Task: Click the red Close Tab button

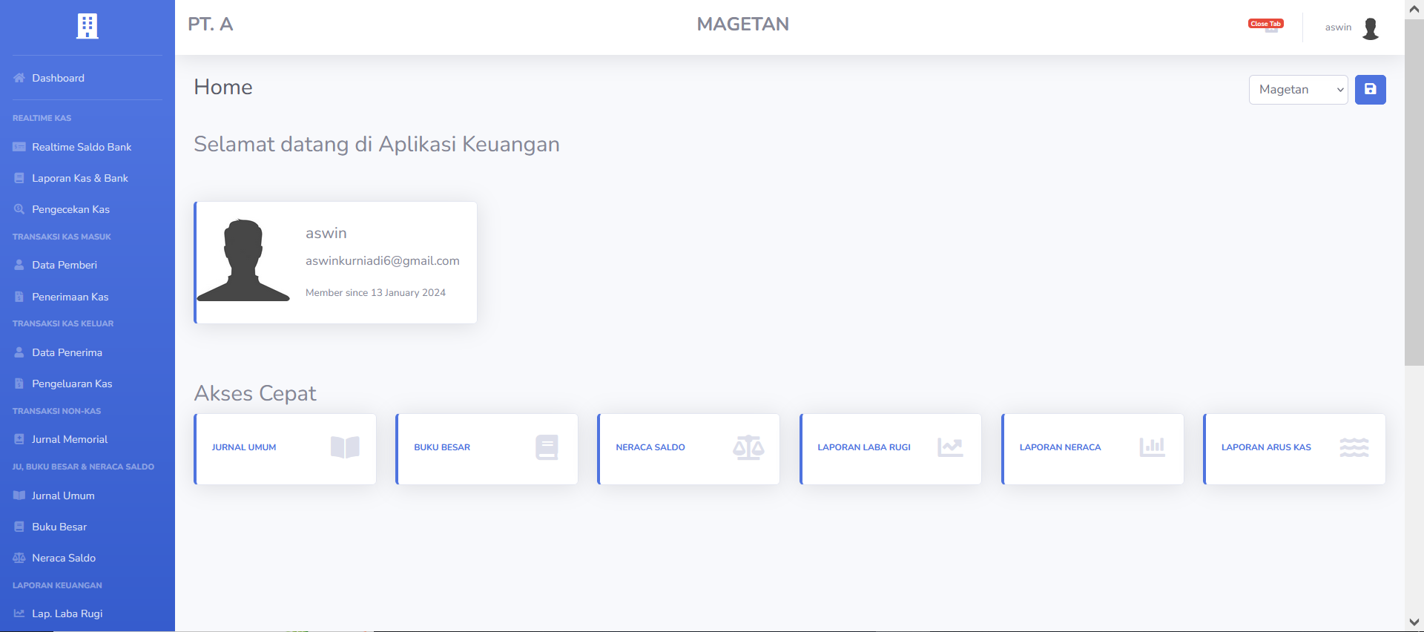Action: (x=1265, y=24)
